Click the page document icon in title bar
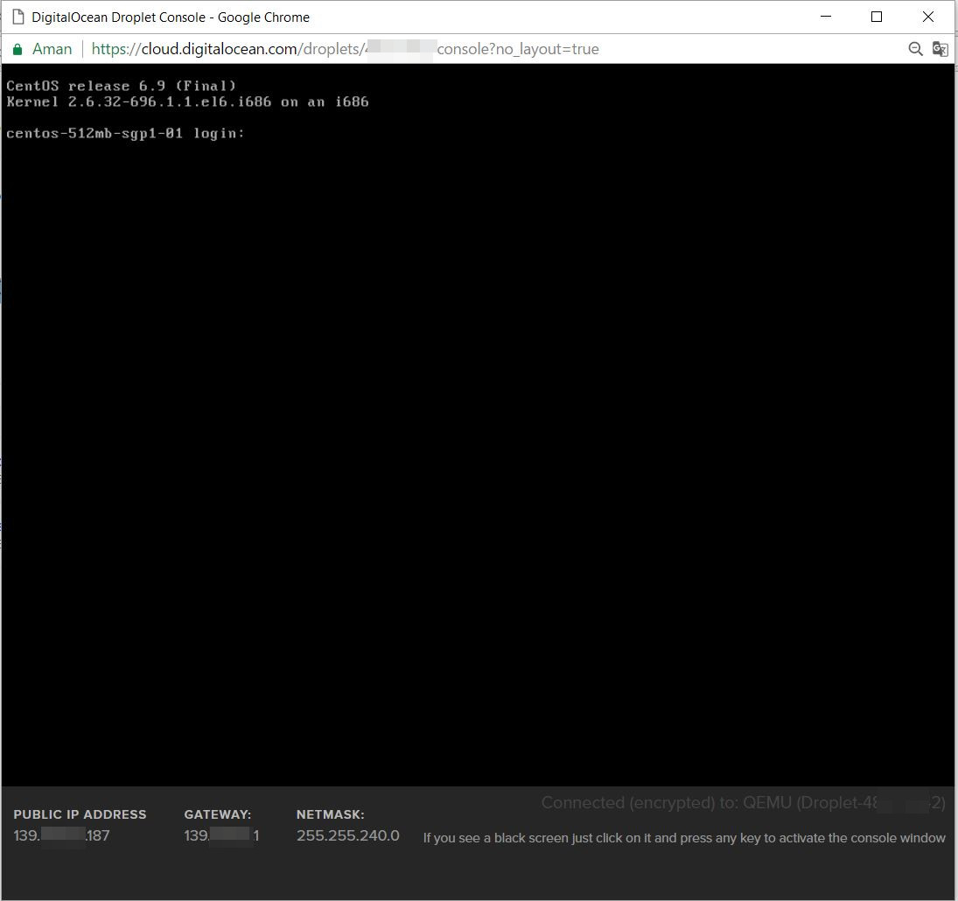This screenshot has height=901, width=958. click(18, 17)
